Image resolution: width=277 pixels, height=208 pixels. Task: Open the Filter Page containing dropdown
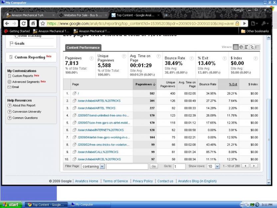coord(93,166)
